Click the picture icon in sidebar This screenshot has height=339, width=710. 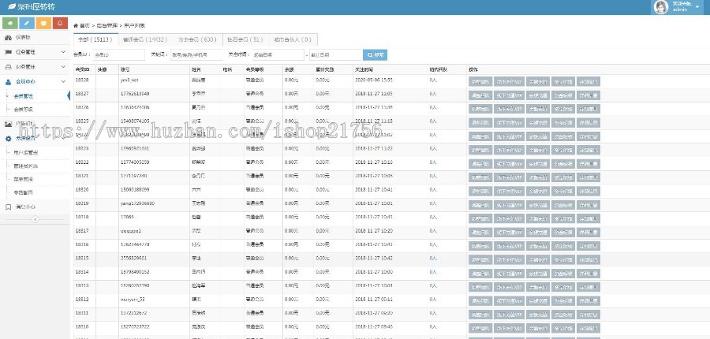click(8, 124)
